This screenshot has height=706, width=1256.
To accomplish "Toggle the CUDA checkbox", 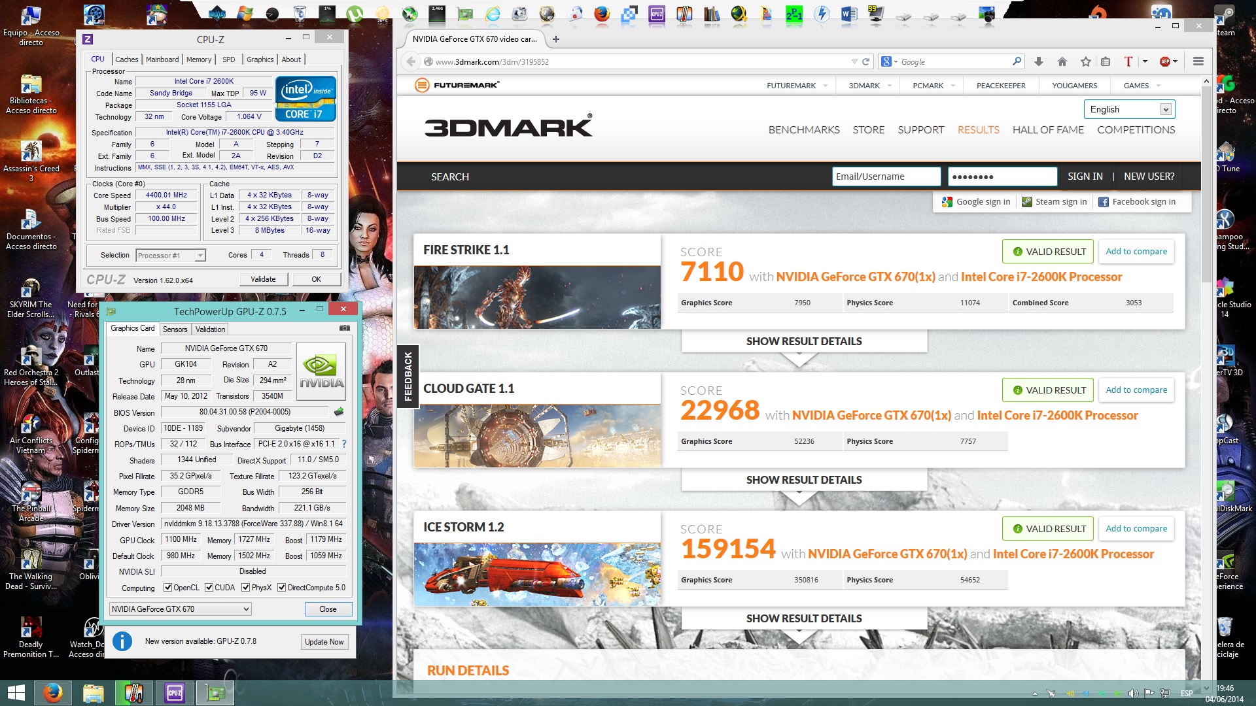I will point(209,588).
